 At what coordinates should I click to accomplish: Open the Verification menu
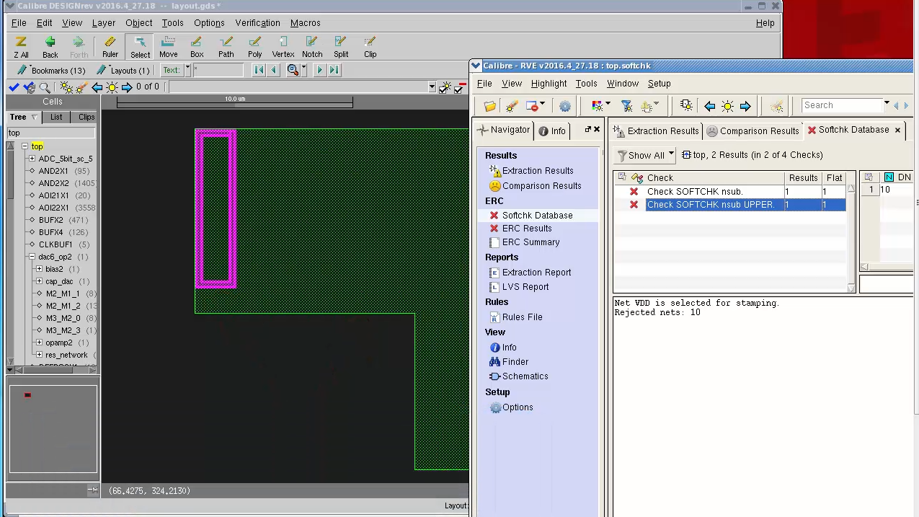(x=257, y=23)
